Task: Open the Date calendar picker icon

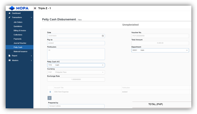Action: tap(103, 36)
